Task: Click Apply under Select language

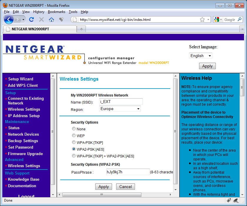Action: (x=207, y=66)
